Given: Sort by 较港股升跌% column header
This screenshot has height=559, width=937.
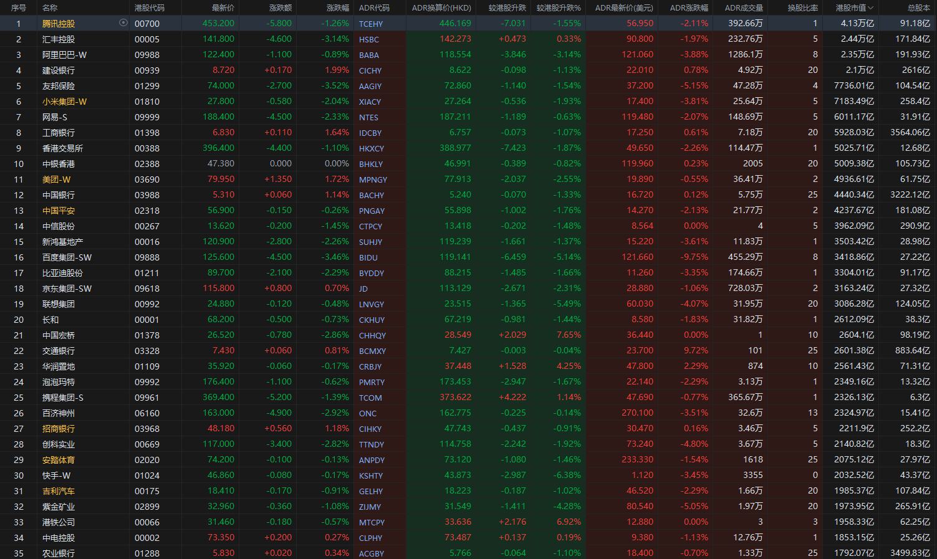Looking at the screenshot, I should (x=559, y=7).
